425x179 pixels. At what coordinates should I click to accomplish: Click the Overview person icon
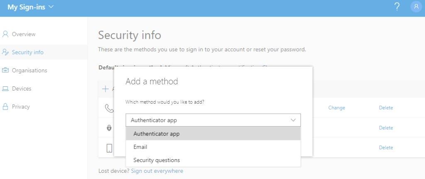(5, 34)
